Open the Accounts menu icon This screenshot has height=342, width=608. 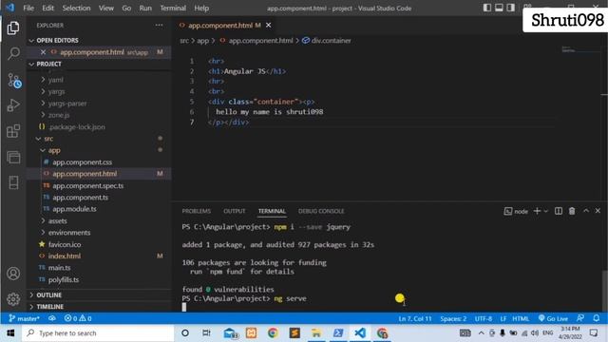[x=13, y=274]
